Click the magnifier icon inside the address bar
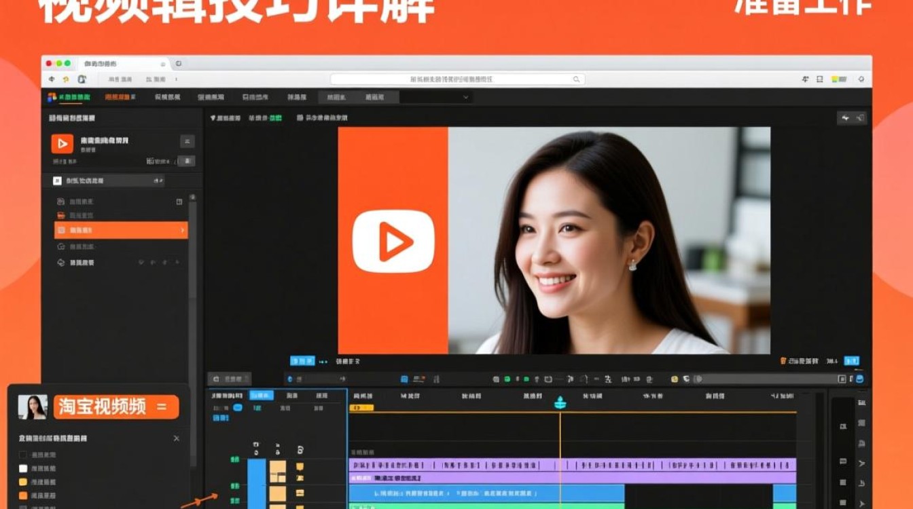 coord(576,79)
